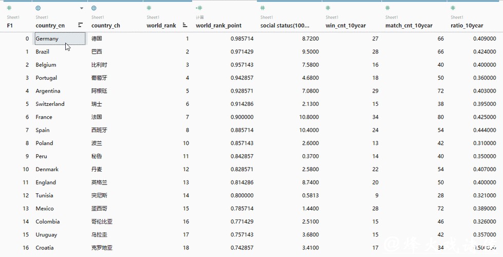This screenshot has height=257, width=503.
Task: Click the sort icon beside world_rank
Action: pyautogui.click(x=185, y=25)
